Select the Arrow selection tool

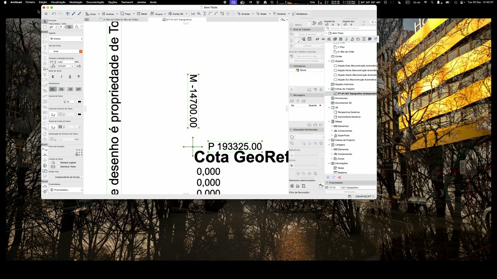pyautogui.click(x=45, y=21)
